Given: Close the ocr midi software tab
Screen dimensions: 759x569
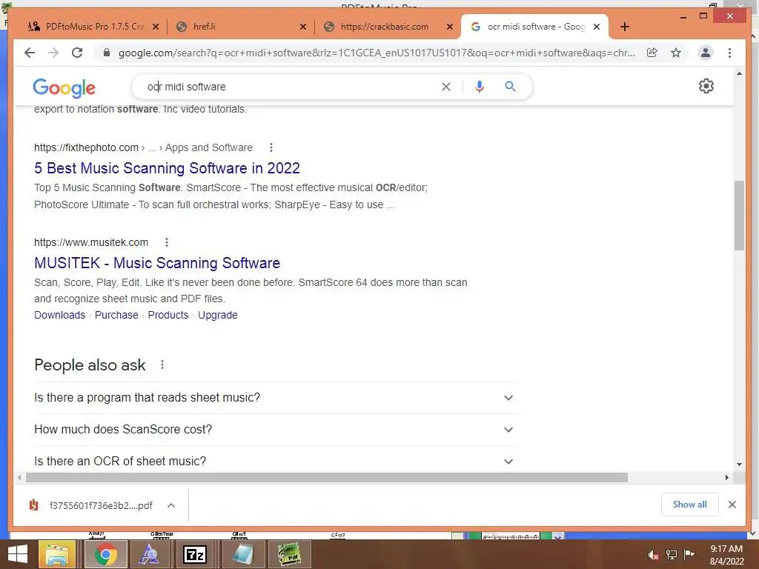Looking at the screenshot, I should [x=597, y=27].
